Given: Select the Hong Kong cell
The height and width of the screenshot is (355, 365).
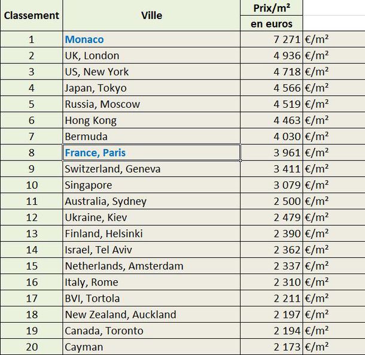Looking at the screenshot, I should [151, 120].
